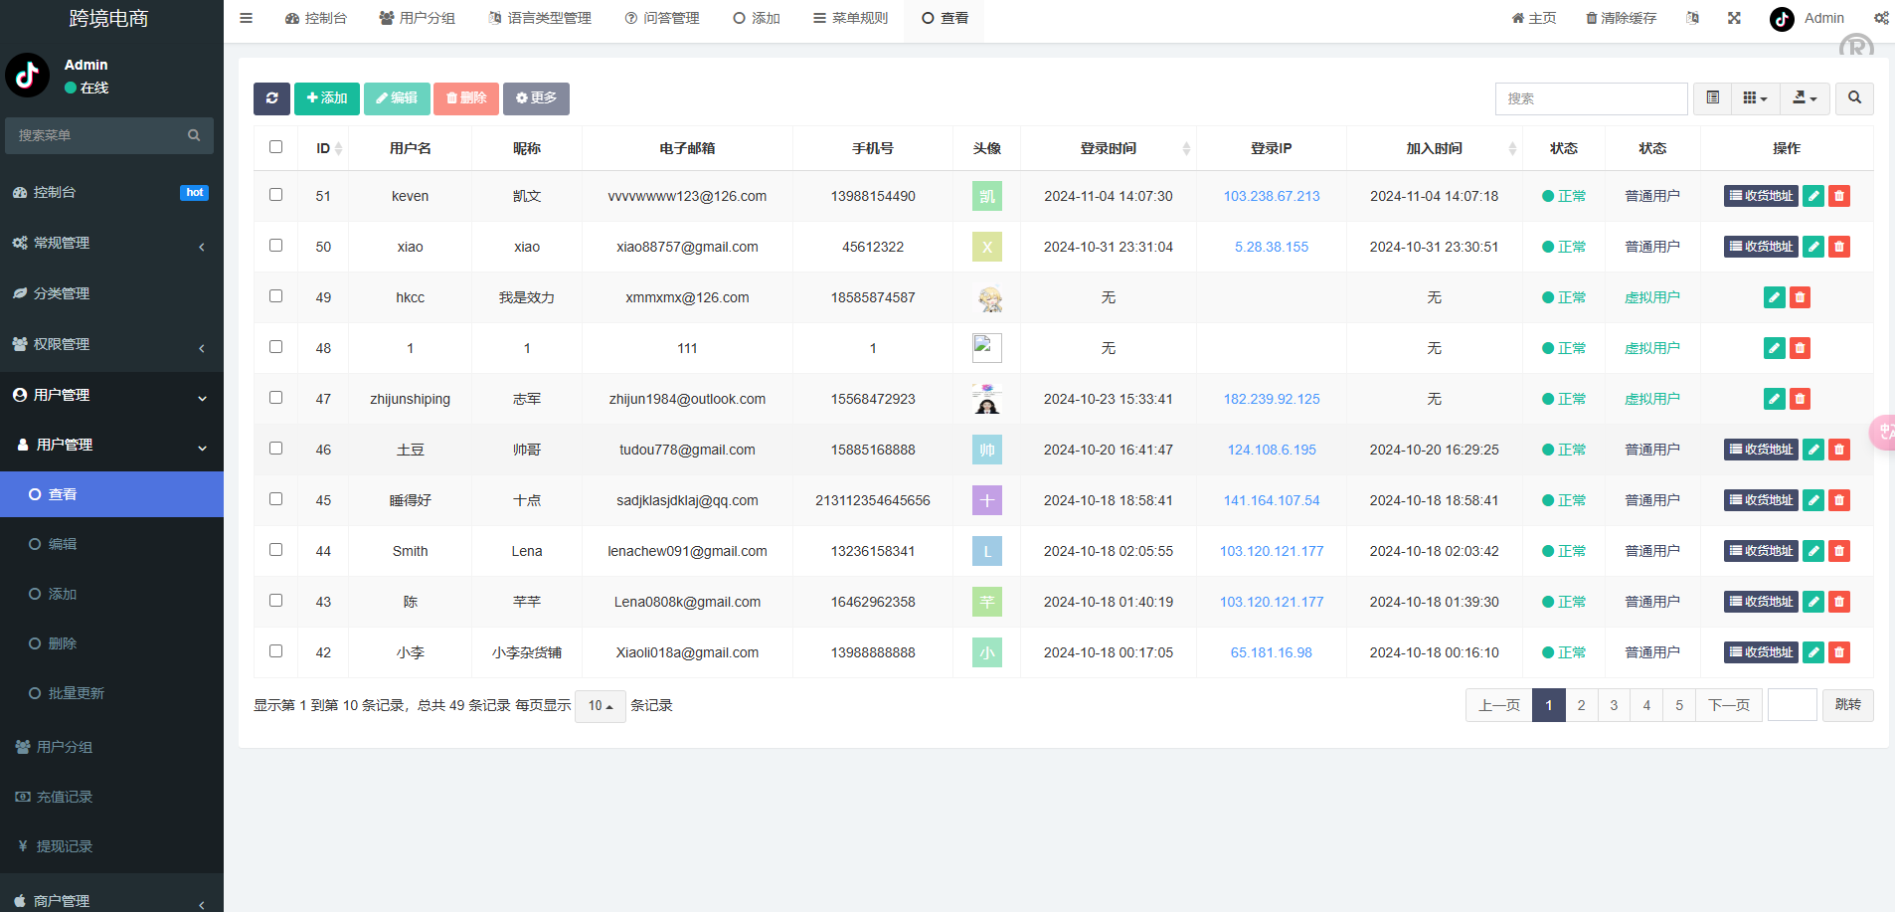Open the export data dropdown
The image size is (1895, 912).
click(1805, 98)
